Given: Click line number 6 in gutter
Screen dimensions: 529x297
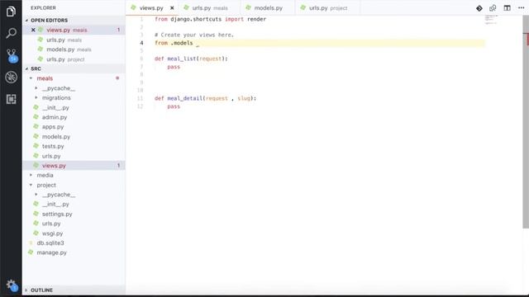Looking at the screenshot, I should pos(141,59).
